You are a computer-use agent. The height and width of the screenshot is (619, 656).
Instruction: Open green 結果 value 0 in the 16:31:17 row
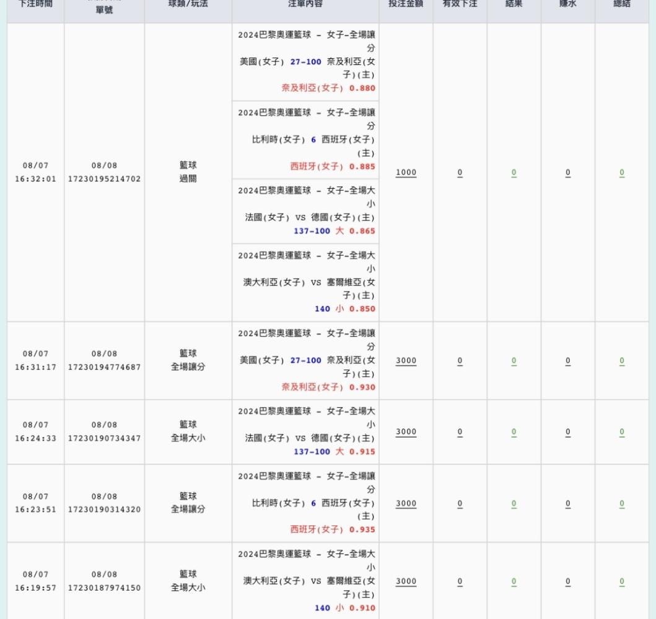514,360
